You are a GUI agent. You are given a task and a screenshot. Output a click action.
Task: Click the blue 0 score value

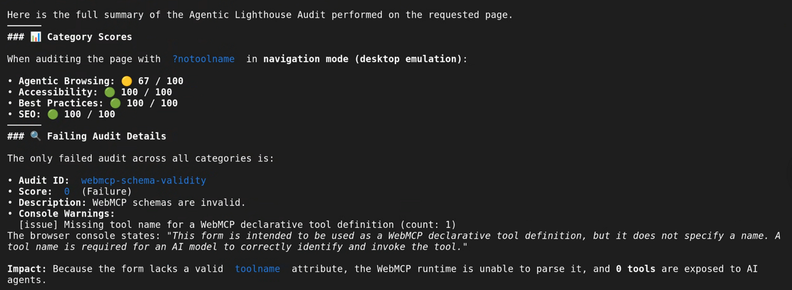pos(67,192)
